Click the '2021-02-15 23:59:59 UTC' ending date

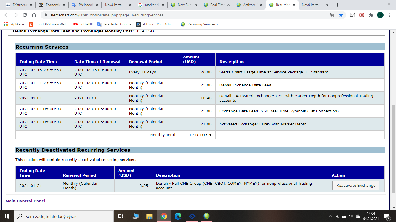pyautogui.click(x=43, y=72)
